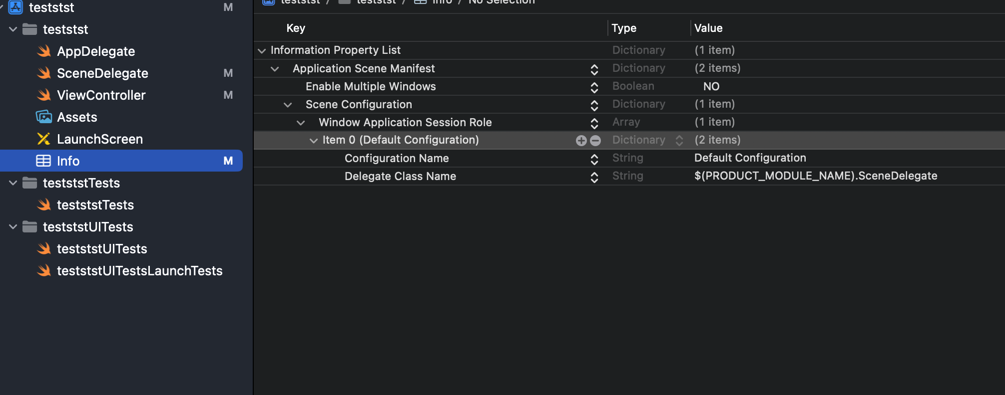Click the Default Configuration string value
Viewport: 1005px width, 395px height.
pos(750,158)
